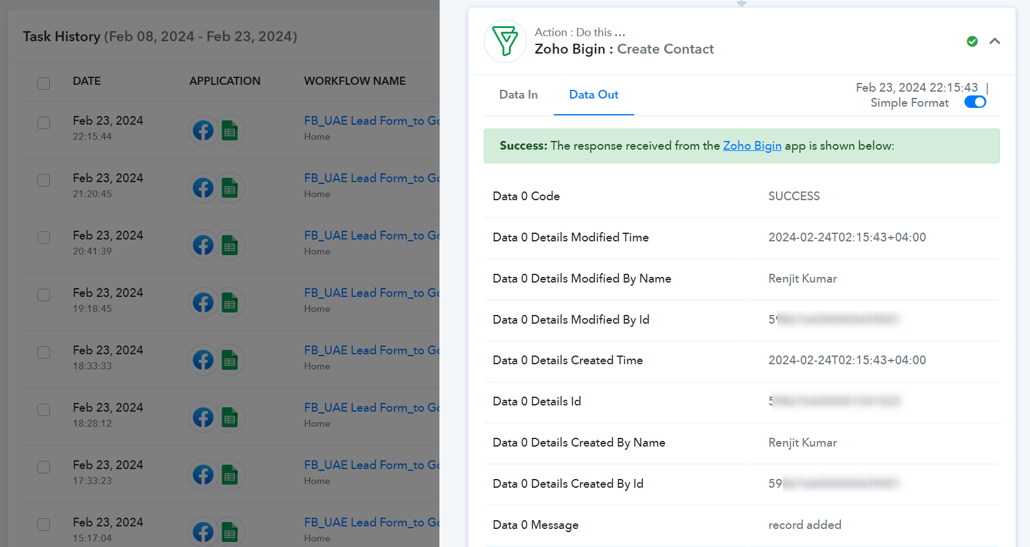
Task: Tick the select-all checkbox in table header
Action: pos(44,83)
